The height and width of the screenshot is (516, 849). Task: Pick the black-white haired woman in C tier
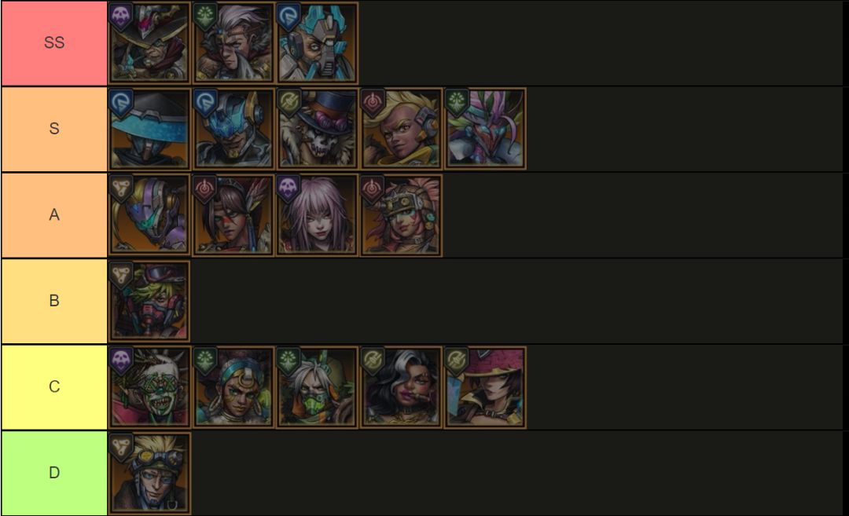[x=401, y=387]
